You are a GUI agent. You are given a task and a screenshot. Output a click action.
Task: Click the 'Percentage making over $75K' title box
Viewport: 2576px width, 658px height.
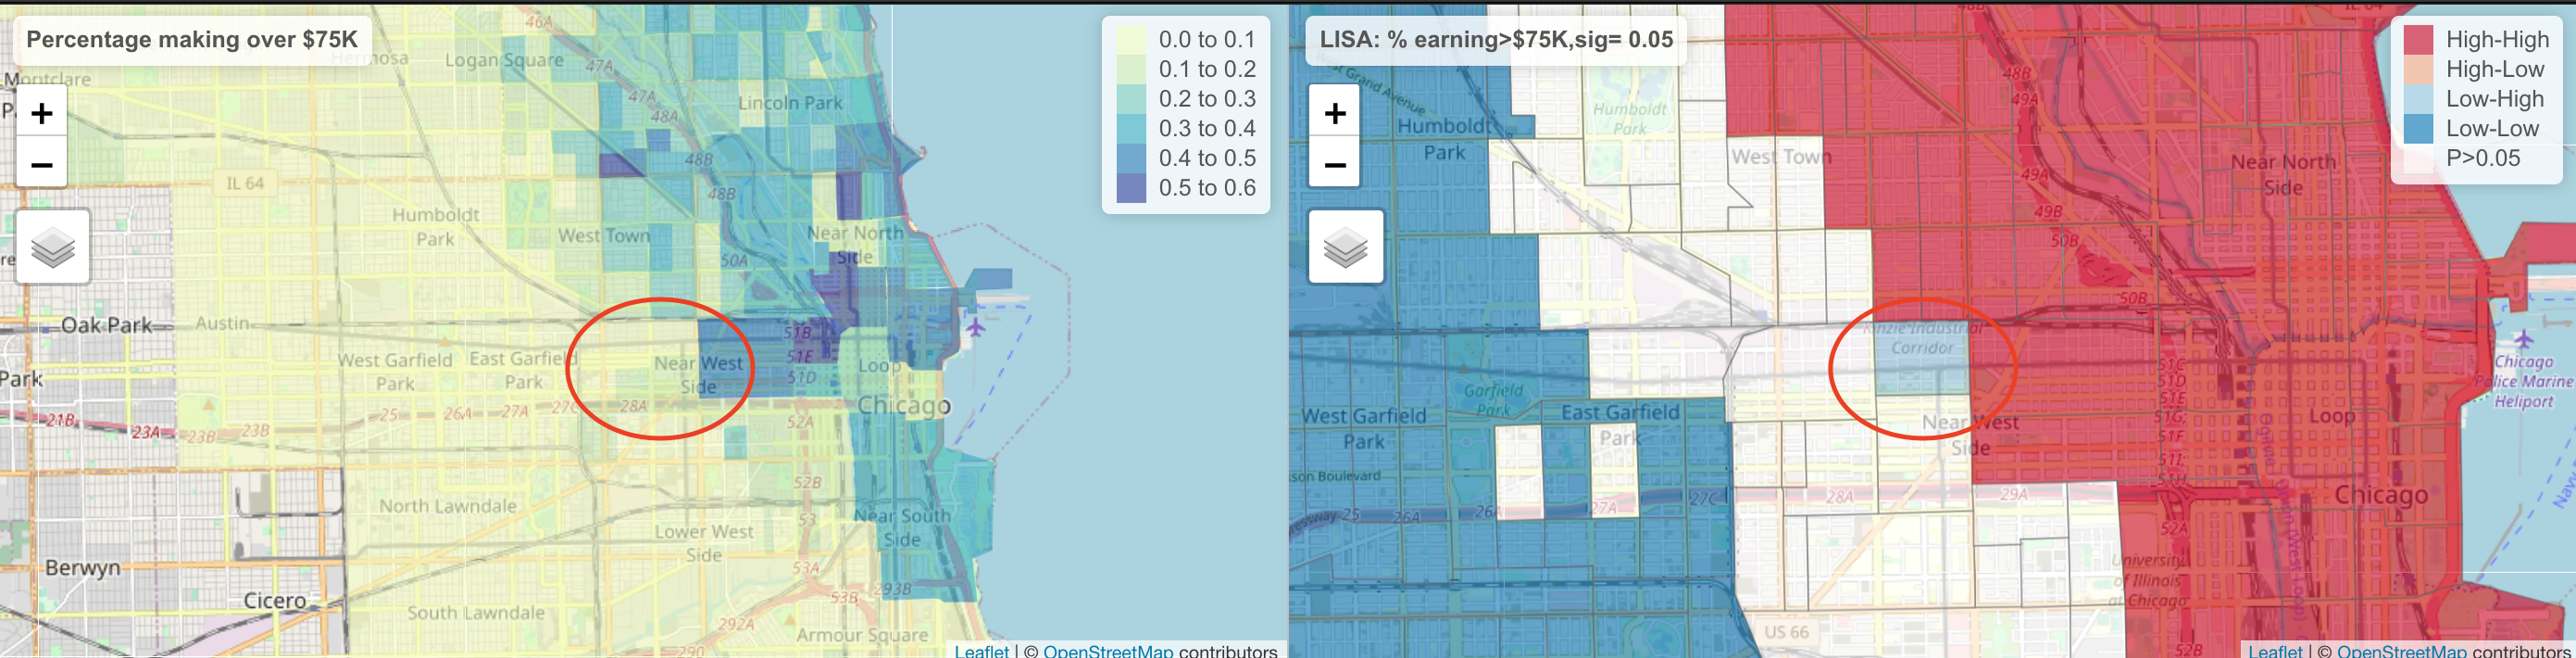[x=192, y=40]
